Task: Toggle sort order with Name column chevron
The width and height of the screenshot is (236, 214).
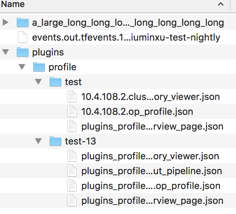Action: 221,4
